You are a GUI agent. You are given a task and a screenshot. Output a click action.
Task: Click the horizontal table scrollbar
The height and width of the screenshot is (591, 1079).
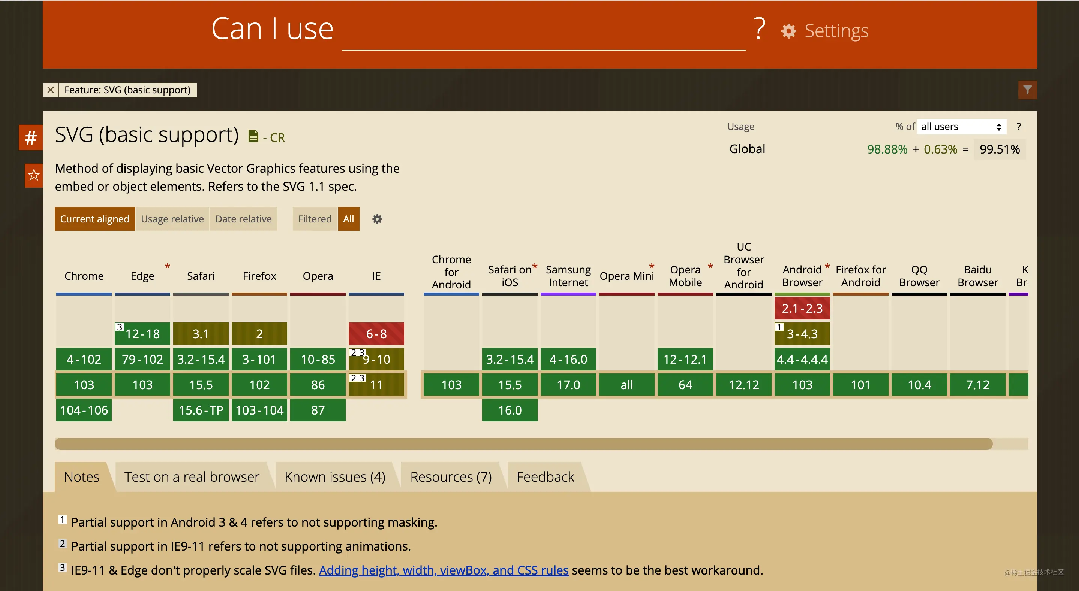[x=523, y=444]
